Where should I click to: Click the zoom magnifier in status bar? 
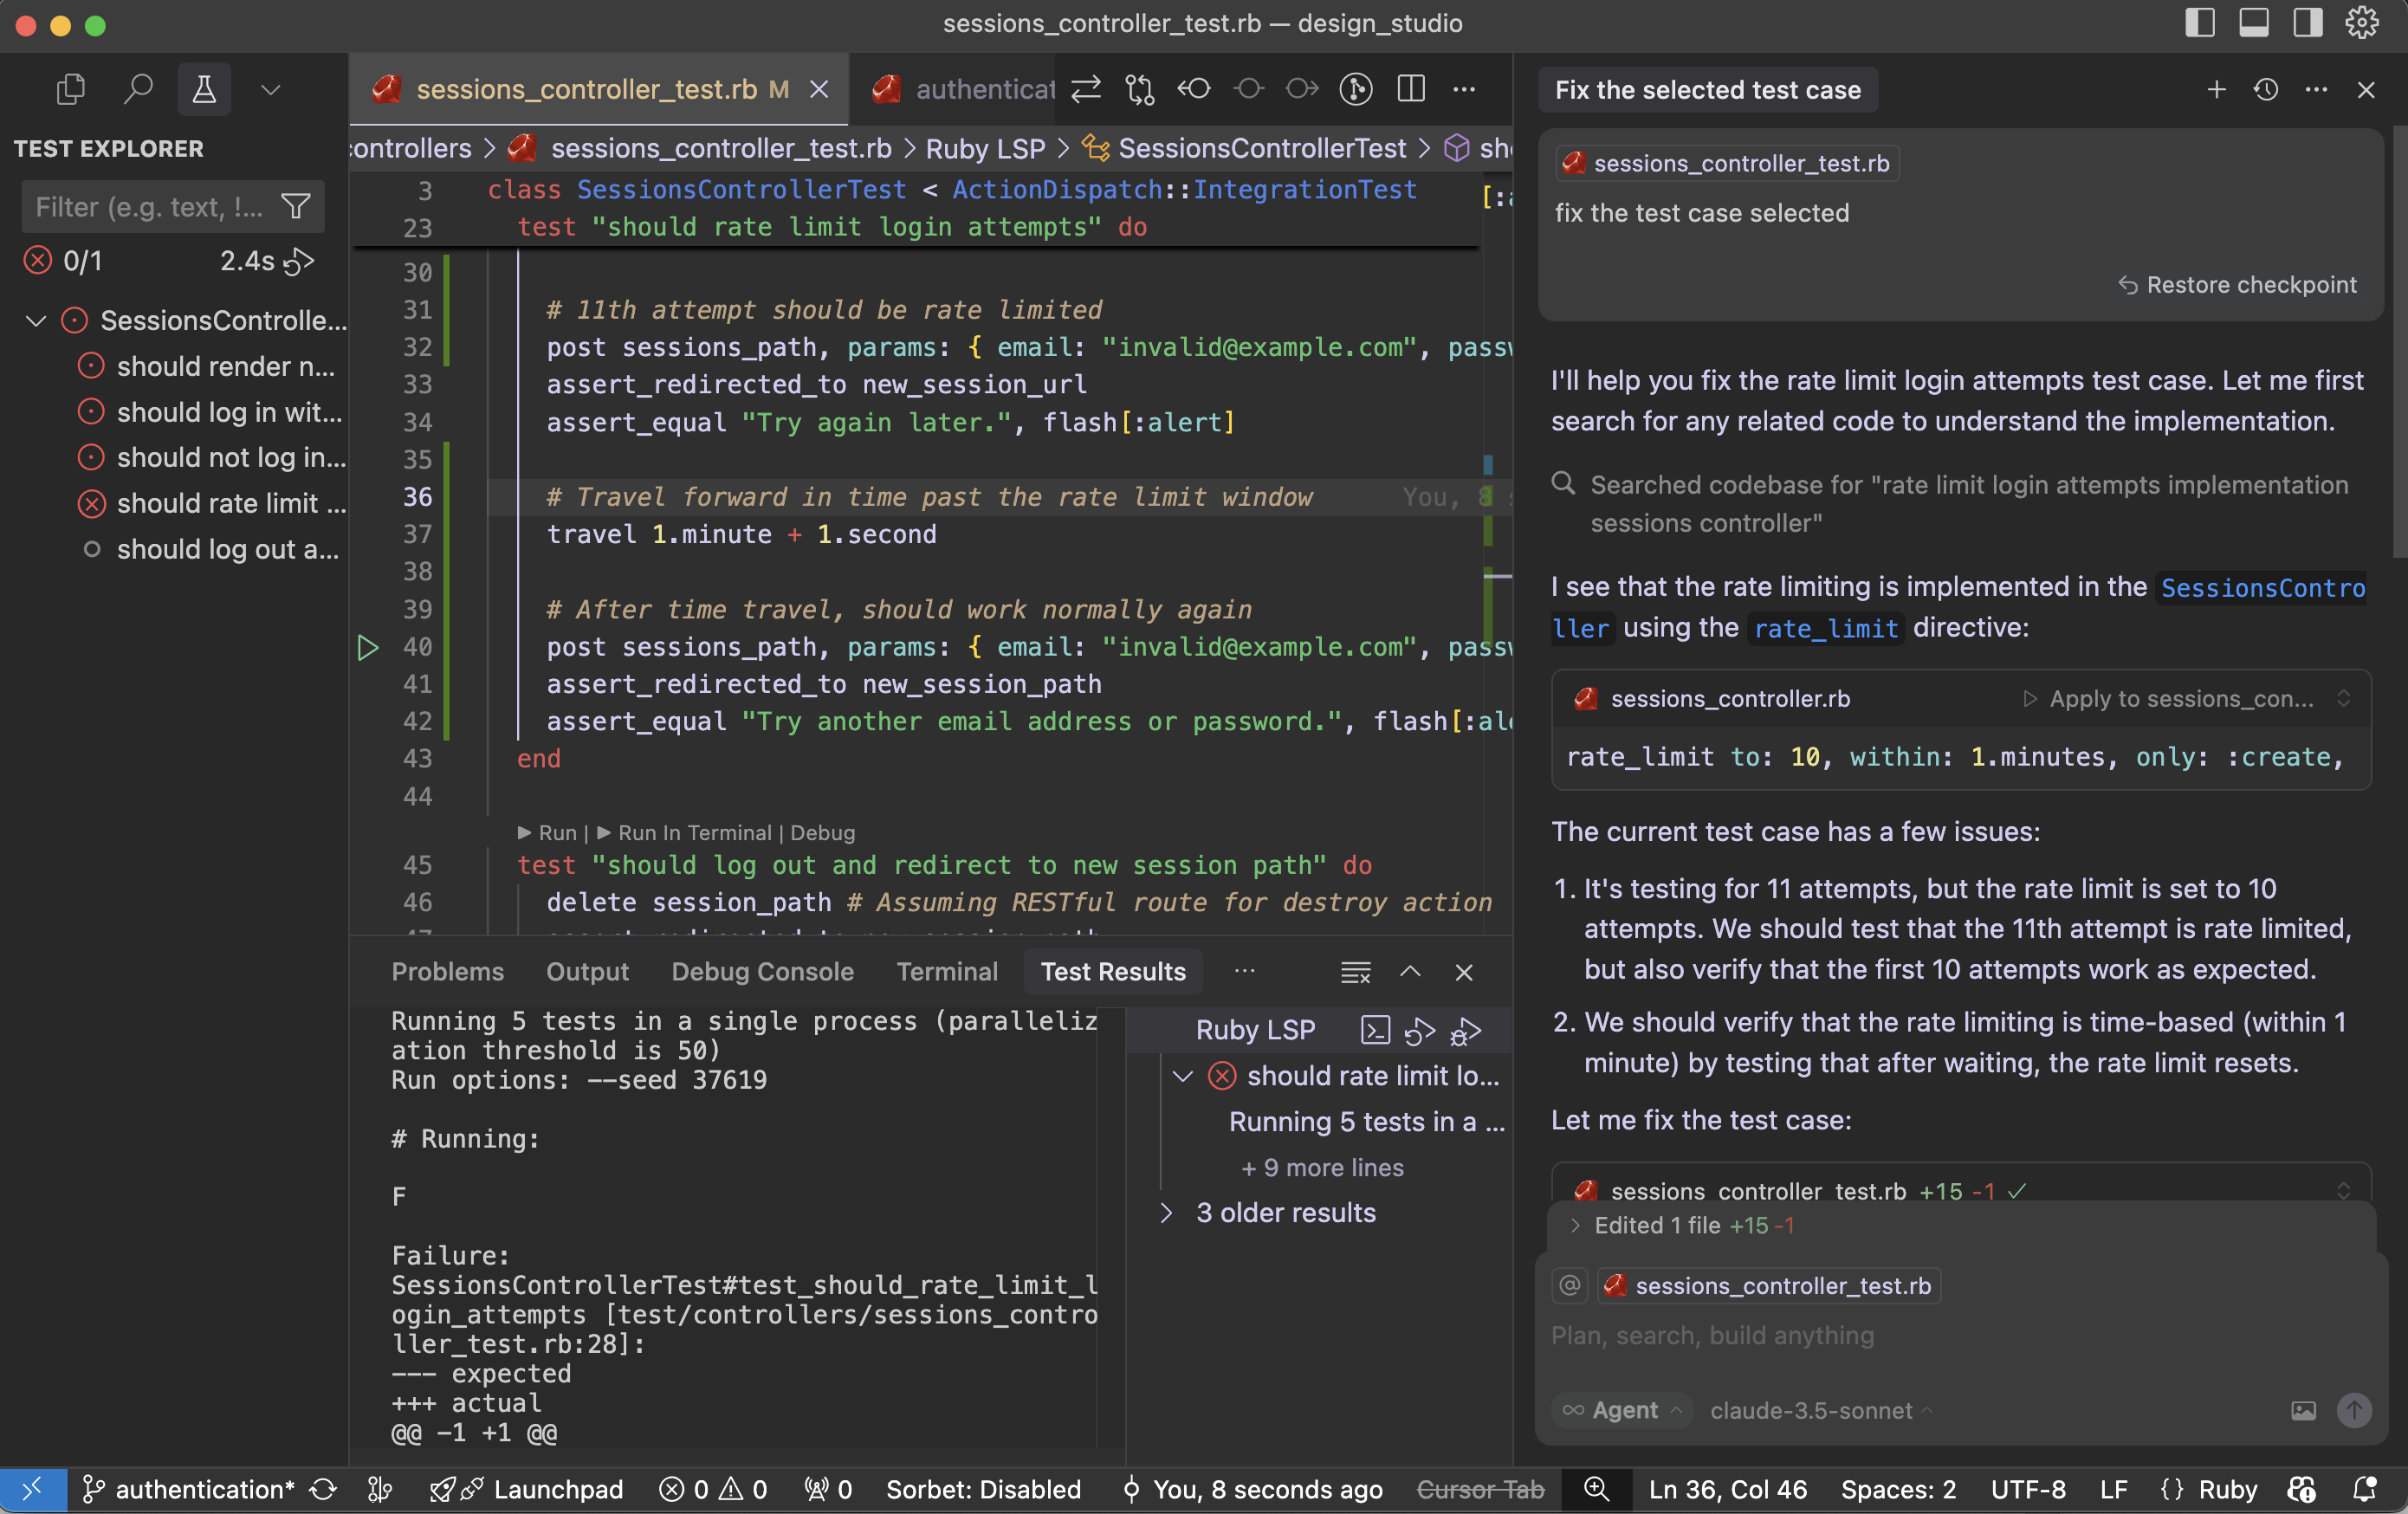(1596, 1489)
